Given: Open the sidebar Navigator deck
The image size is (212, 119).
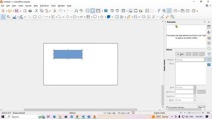Looking at the screenshot, I should [x=209, y=43].
